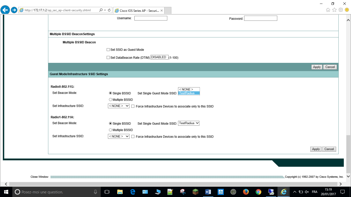Open the favorites star icon

click(x=334, y=10)
